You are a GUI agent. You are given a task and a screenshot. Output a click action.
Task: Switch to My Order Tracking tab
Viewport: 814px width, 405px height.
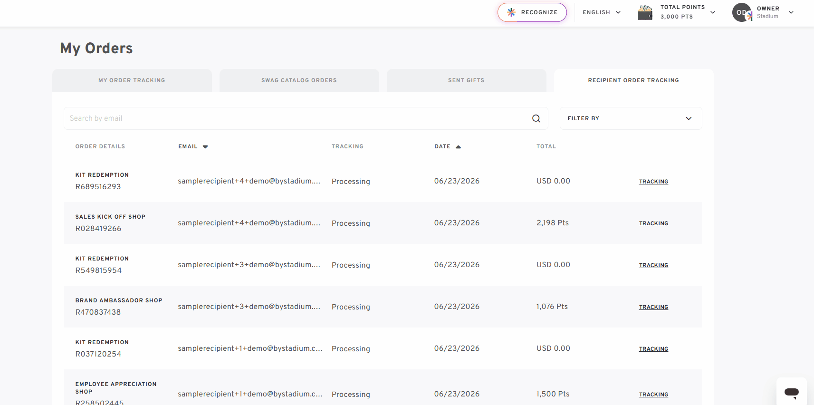point(132,80)
